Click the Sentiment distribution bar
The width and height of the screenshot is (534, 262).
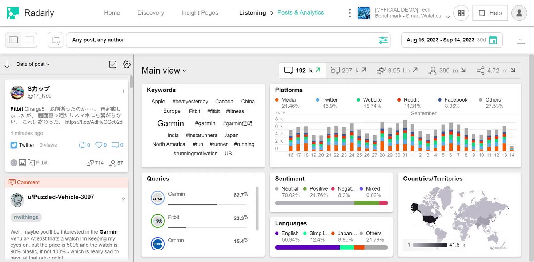(331, 203)
